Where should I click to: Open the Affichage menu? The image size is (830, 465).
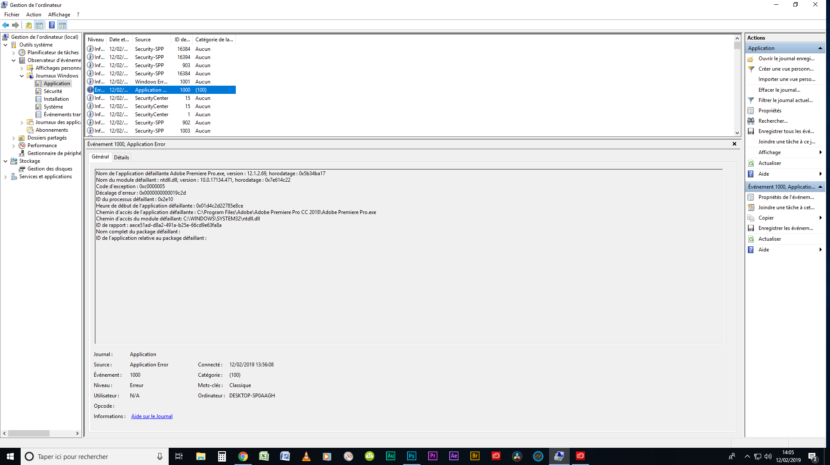point(59,15)
